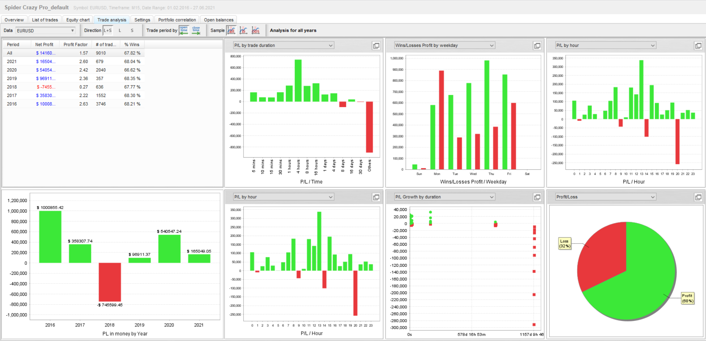Open the bottom 'P/L by hour' chart selector
This screenshot has height=341, width=706.
pos(283,197)
